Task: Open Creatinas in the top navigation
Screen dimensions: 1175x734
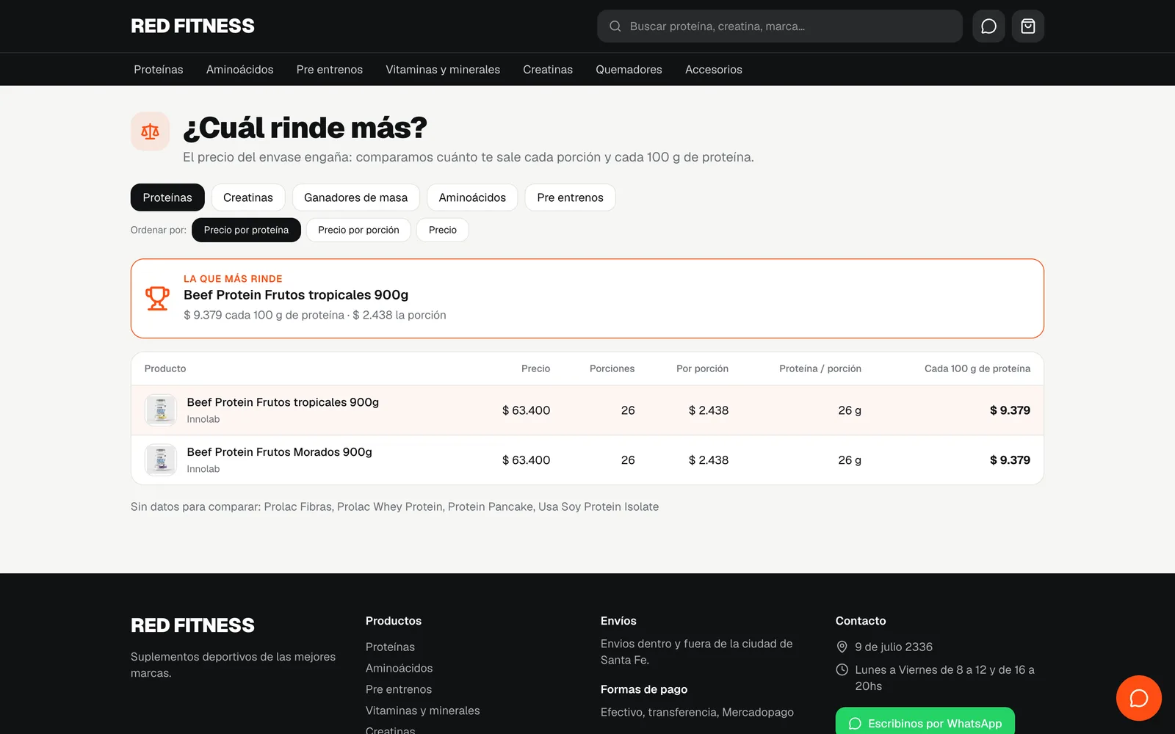Action: pos(548,70)
